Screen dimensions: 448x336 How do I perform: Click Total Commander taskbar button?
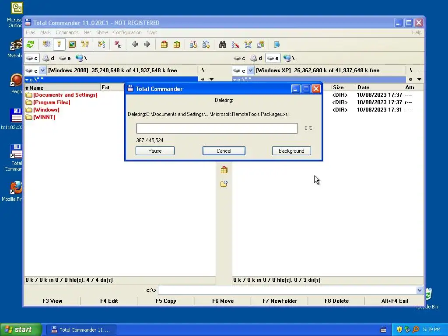(81, 330)
